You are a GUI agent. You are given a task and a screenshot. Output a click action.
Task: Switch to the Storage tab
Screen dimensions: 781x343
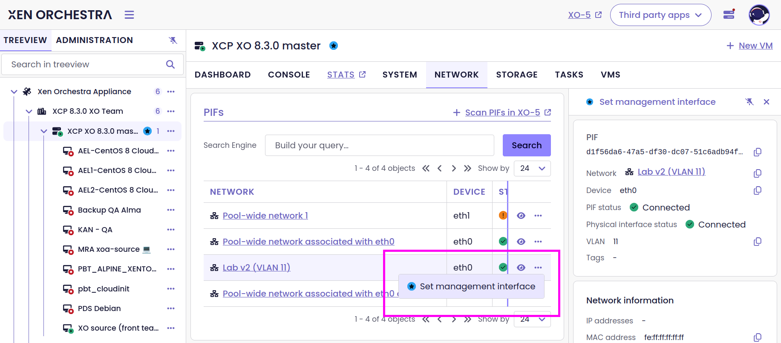[517, 75]
